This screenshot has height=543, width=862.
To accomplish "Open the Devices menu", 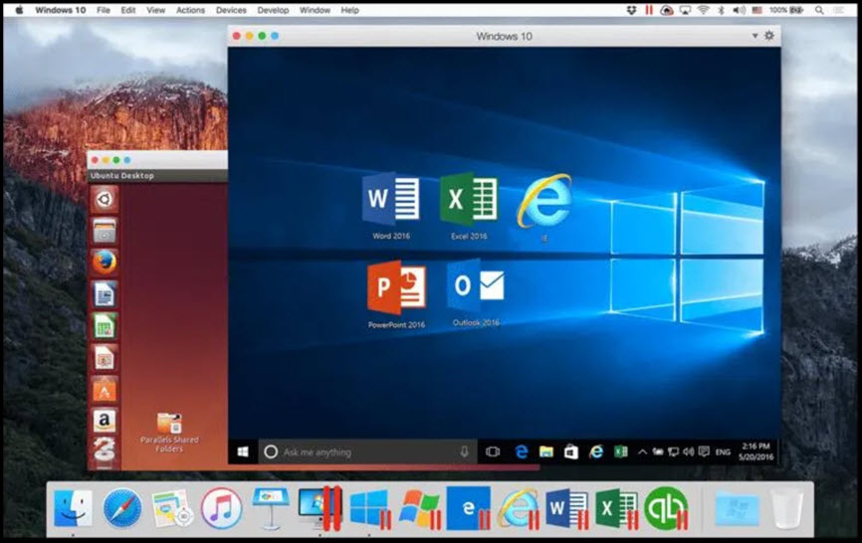I will (231, 10).
